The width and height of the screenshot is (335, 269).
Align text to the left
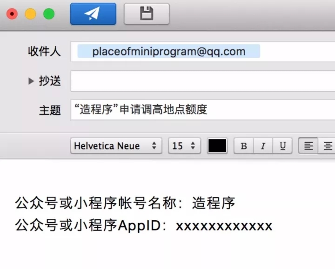308,146
